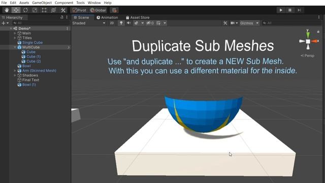Switch to the Animation tab
The width and height of the screenshot is (325, 183).
tap(107, 17)
